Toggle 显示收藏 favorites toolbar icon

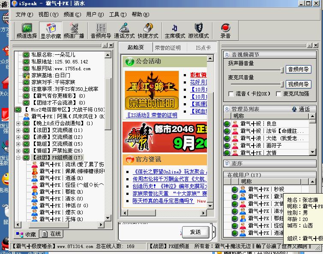(x=51, y=31)
